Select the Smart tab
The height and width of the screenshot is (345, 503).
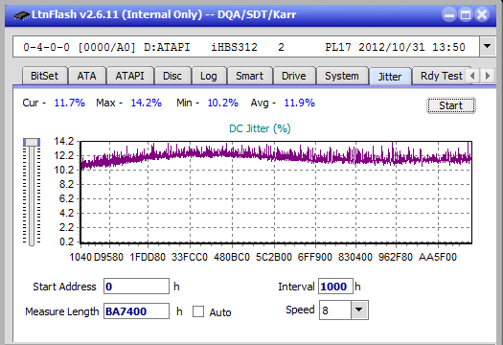pyautogui.click(x=249, y=76)
